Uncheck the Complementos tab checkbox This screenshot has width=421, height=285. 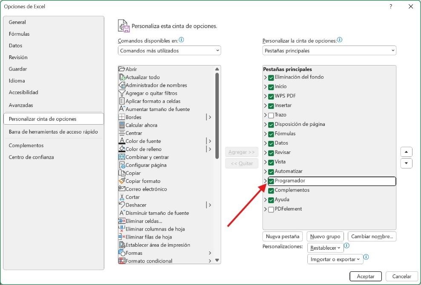tap(271, 191)
